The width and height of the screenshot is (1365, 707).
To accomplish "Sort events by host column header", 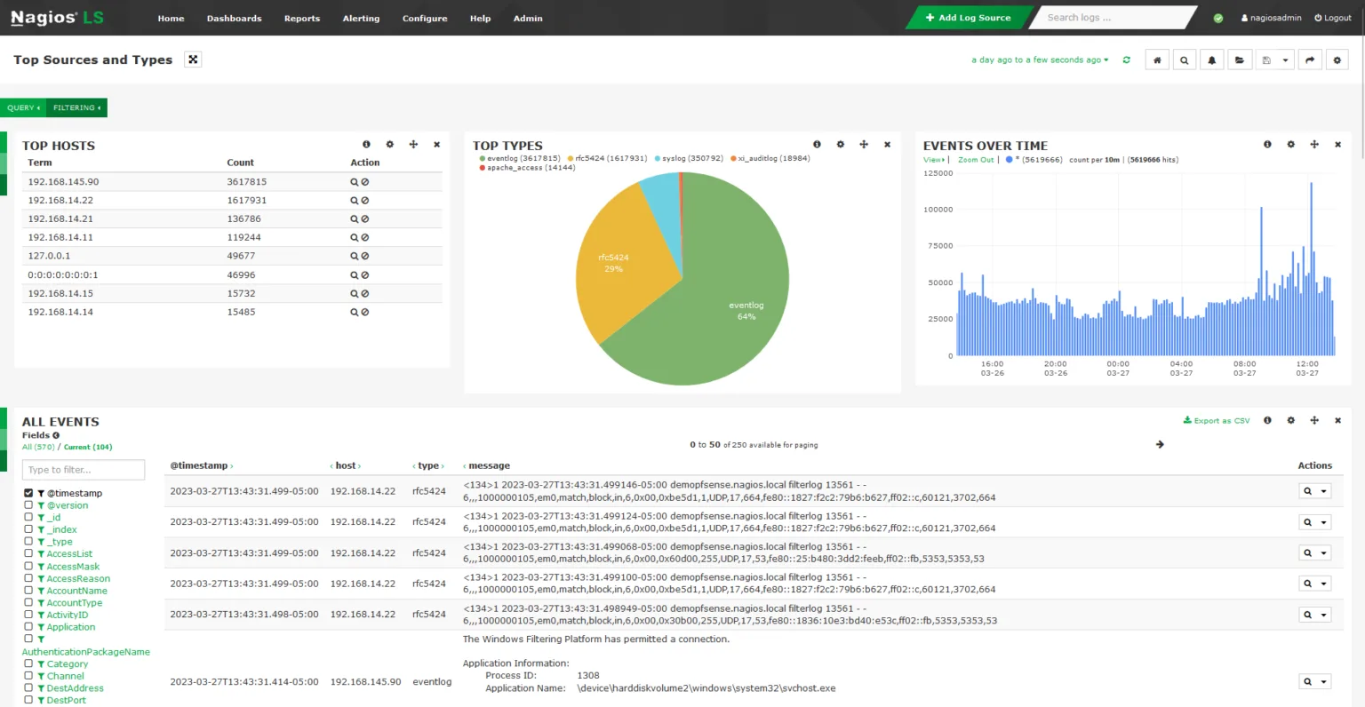I will (346, 465).
